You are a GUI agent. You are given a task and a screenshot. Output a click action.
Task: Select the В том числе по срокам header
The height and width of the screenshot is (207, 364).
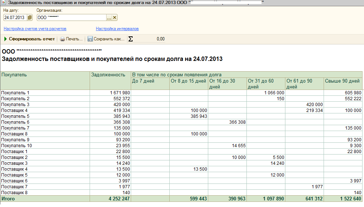point(246,75)
